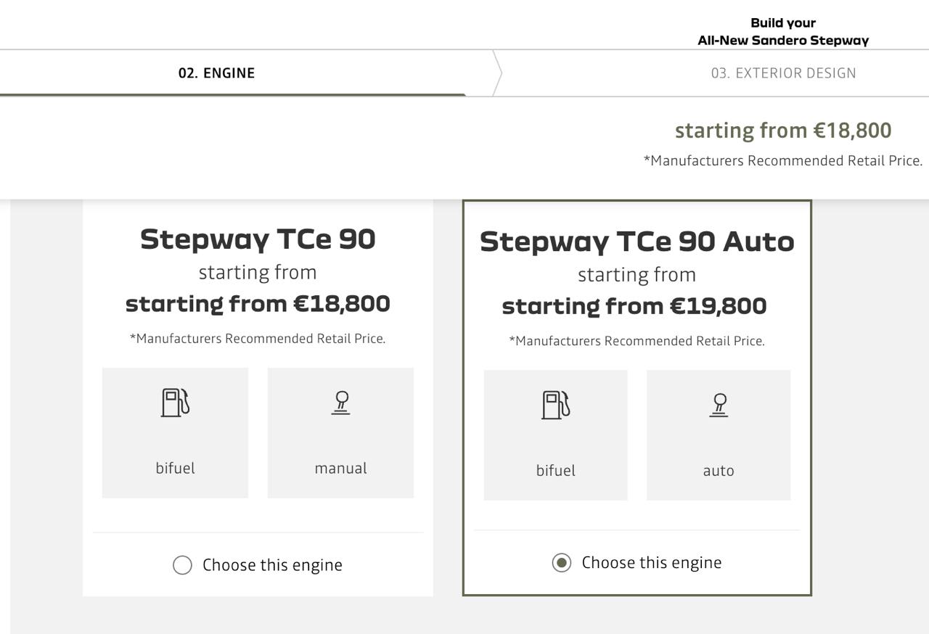The height and width of the screenshot is (634, 929).
Task: Click 'Choose this engine' label under Auto card
Action: point(651,563)
